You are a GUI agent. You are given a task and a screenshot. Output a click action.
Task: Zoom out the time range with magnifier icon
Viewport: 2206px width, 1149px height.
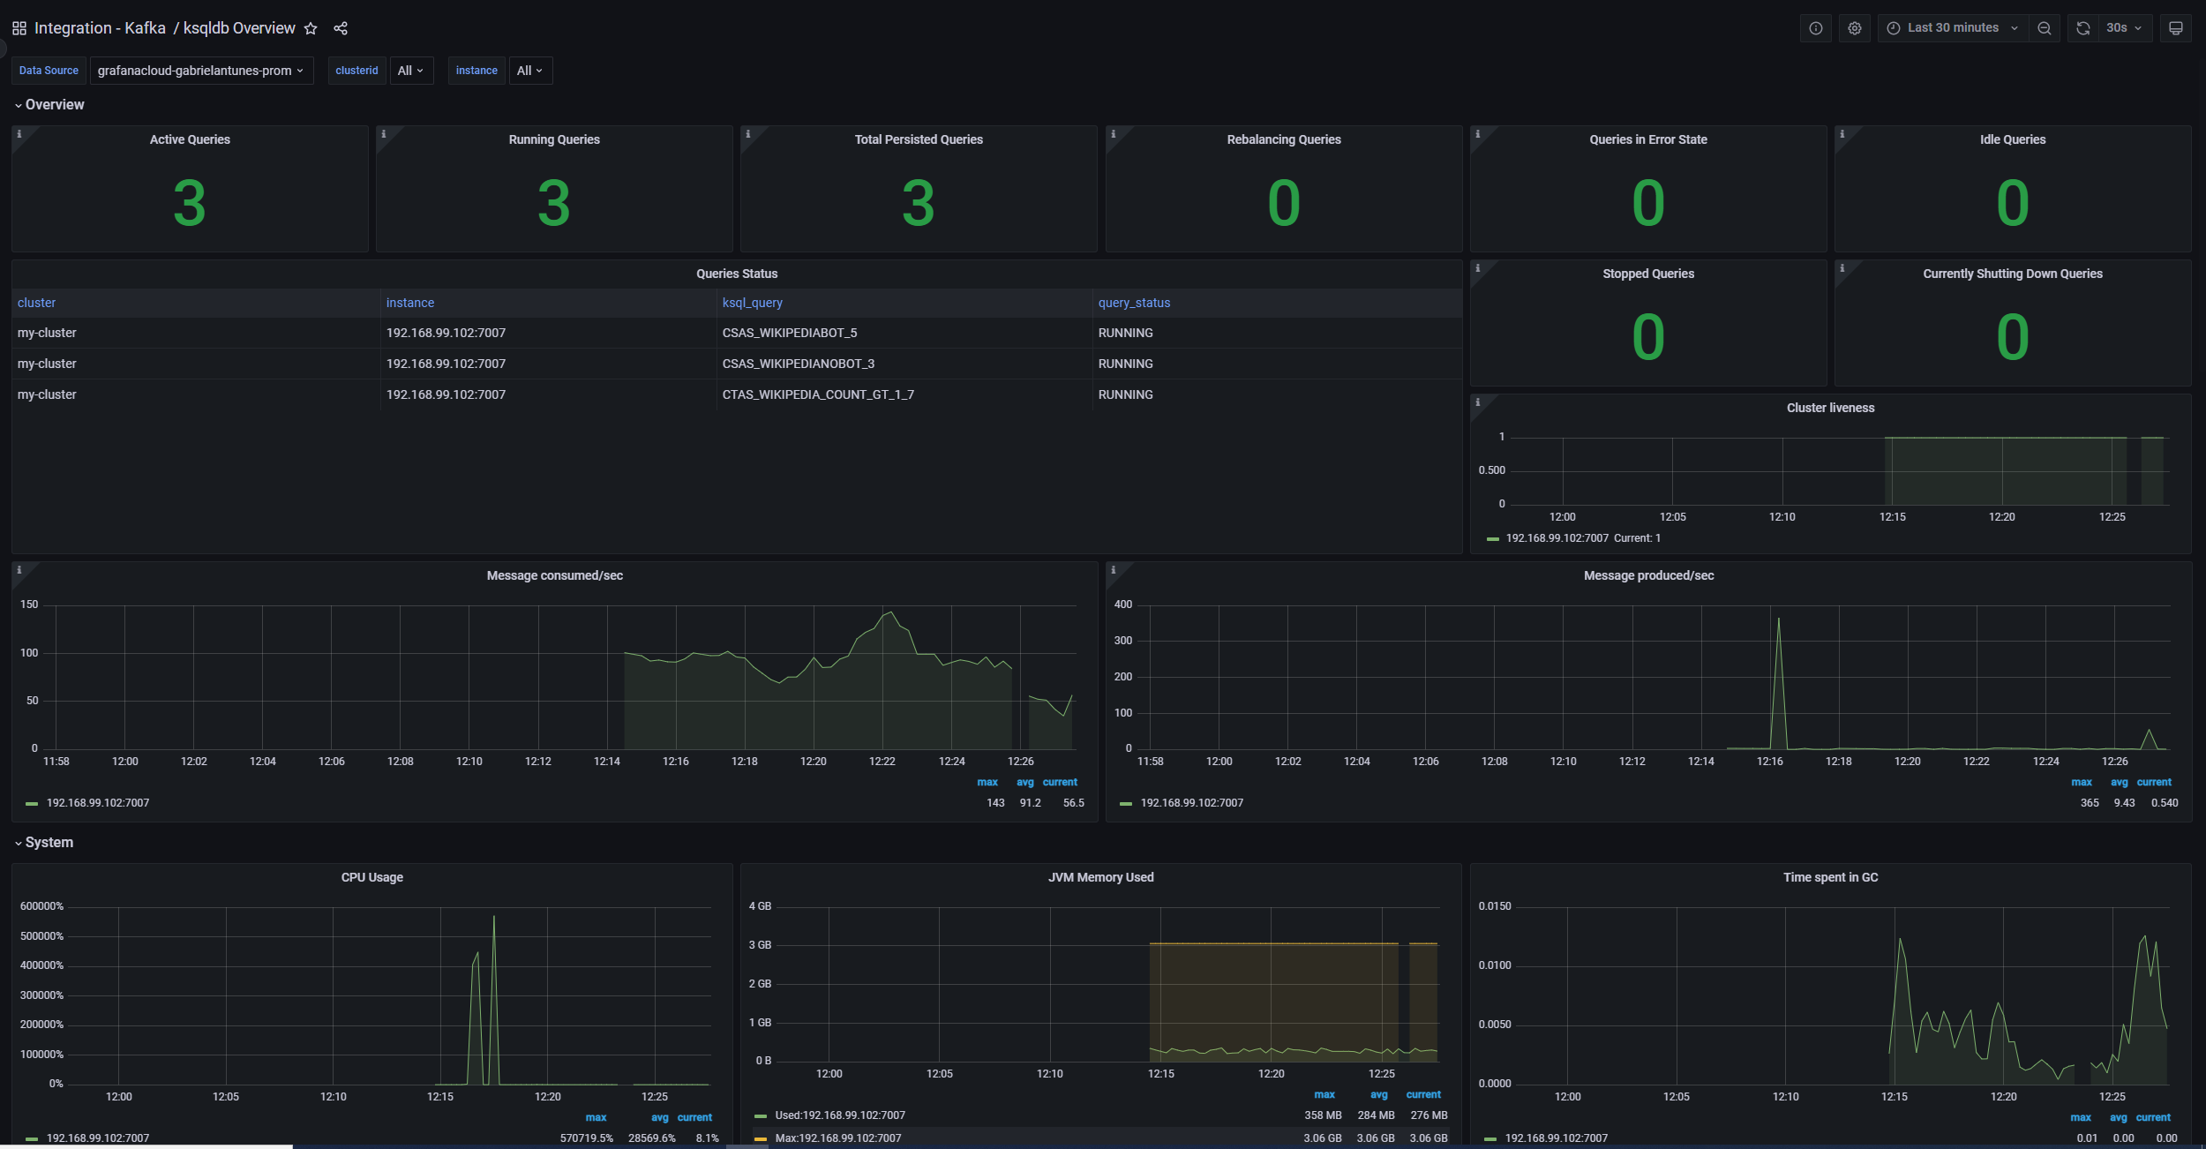click(2045, 27)
